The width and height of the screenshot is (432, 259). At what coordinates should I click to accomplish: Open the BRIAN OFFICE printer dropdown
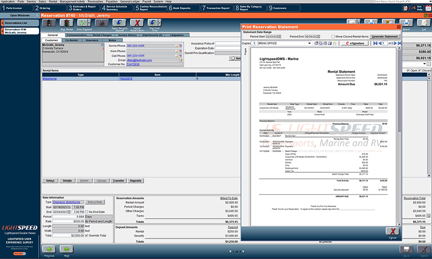point(309,44)
